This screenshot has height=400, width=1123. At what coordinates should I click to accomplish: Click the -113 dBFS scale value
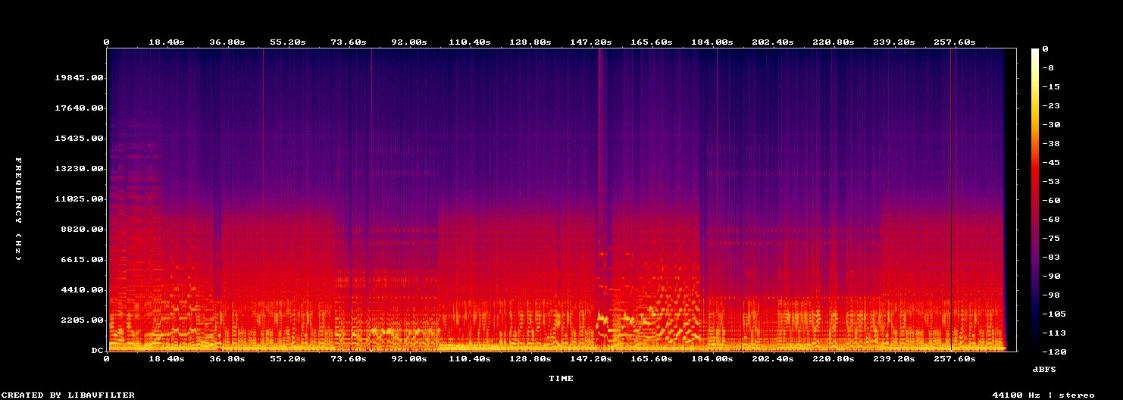(1053, 333)
